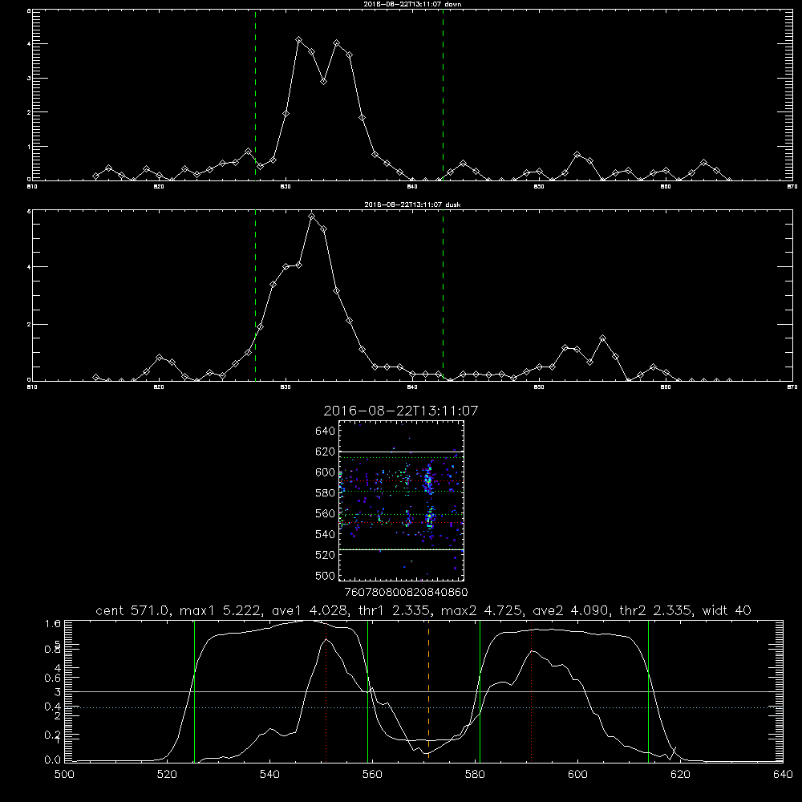Click the 600 label on the image y-axis
The width and height of the screenshot is (802, 802).
325,472
